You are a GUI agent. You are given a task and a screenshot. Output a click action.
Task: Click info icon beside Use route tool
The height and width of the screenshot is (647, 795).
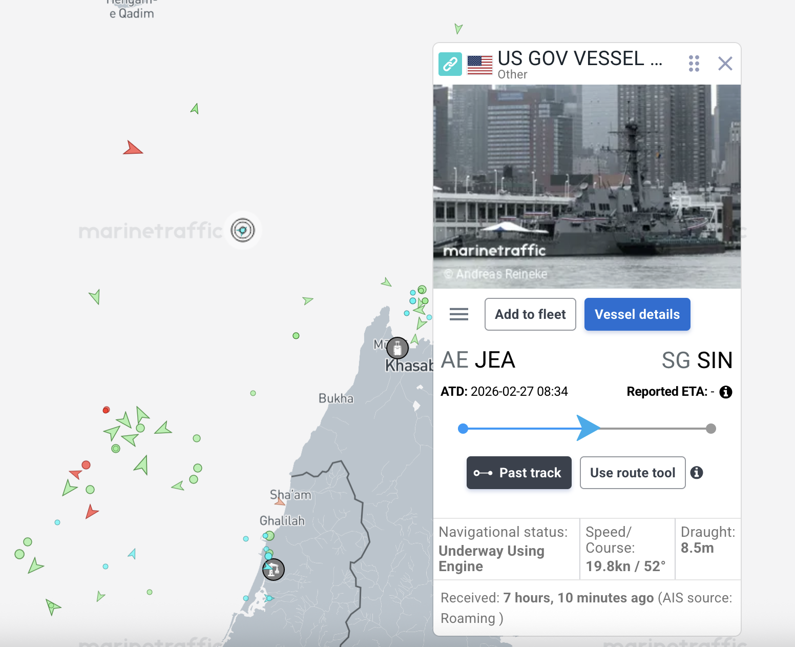coord(697,473)
